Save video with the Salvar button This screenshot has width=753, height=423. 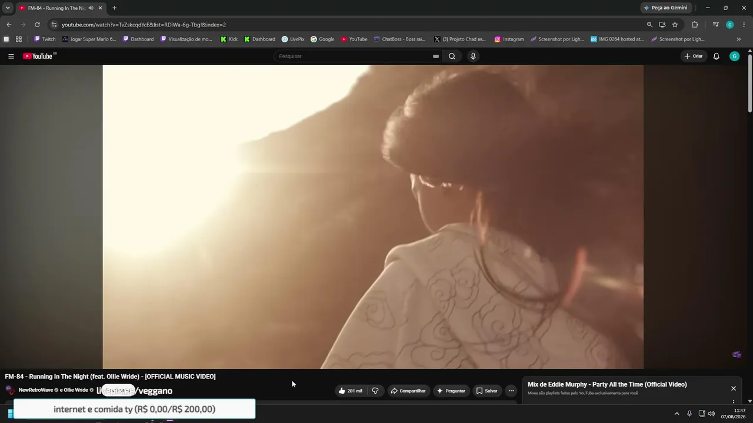[487, 391]
